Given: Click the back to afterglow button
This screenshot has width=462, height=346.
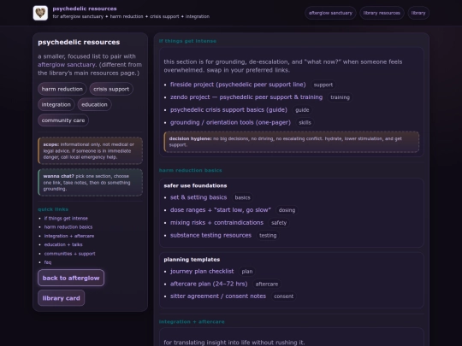Looking at the screenshot, I should coord(71,278).
